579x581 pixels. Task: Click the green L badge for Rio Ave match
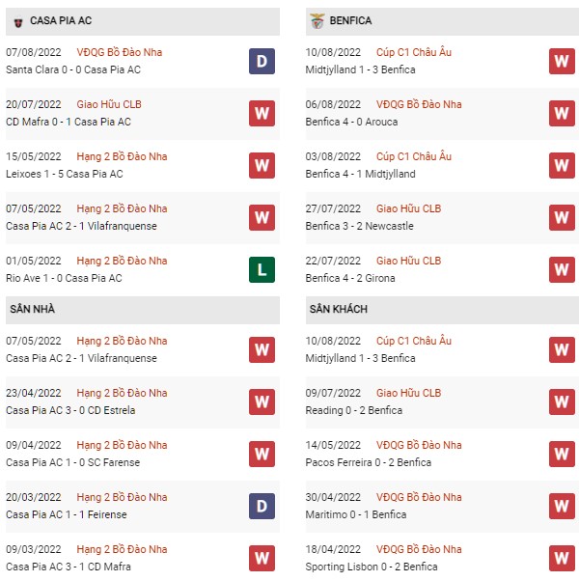click(262, 270)
